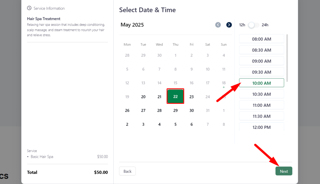The height and width of the screenshot is (184, 320).
Task: Go Back to previous step
Action: click(127, 171)
